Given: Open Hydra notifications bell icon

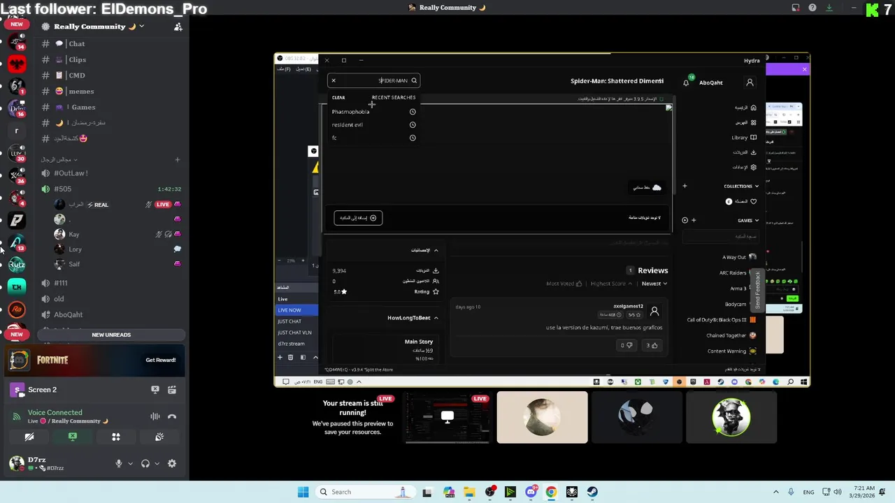Looking at the screenshot, I should click(x=686, y=82).
